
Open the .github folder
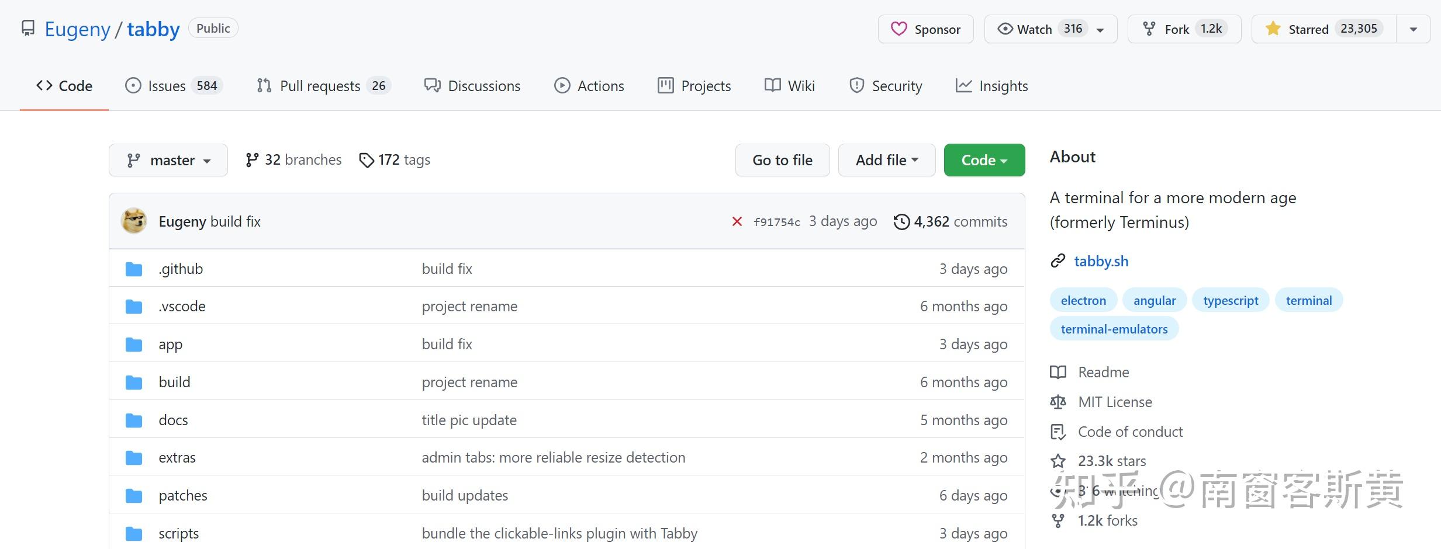tap(181, 269)
